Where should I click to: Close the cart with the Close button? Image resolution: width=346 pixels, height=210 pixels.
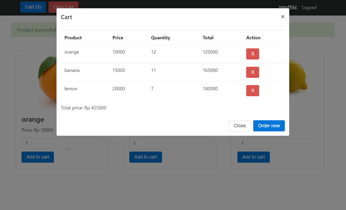pos(240,126)
